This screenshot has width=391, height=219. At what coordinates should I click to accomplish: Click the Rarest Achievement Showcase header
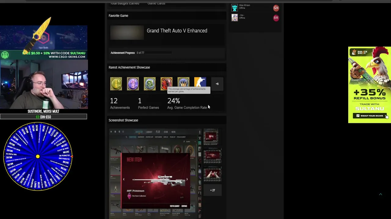click(129, 67)
